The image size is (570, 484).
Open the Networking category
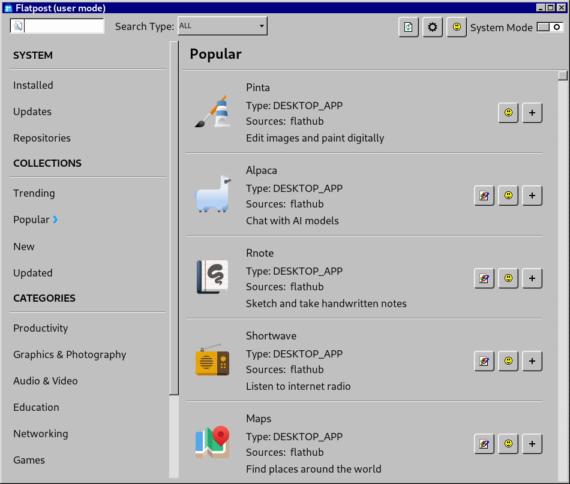(x=41, y=434)
